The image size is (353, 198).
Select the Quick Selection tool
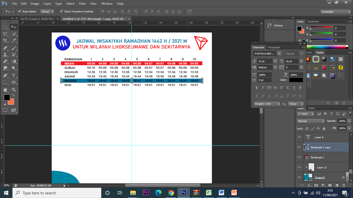coord(14,34)
